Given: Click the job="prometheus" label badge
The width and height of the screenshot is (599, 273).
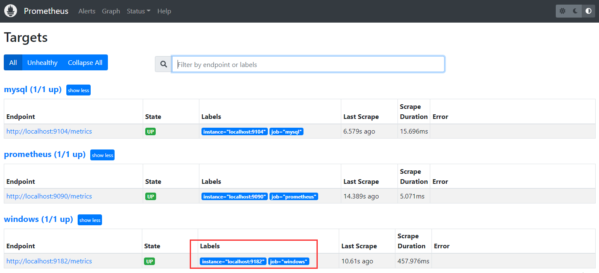Looking at the screenshot, I should (x=294, y=197).
